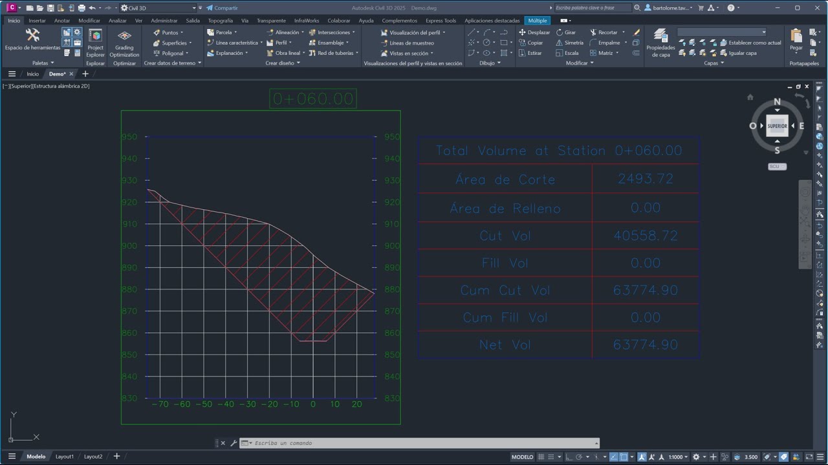
Task: Open the Anotar ribbon tab
Action: tap(62, 21)
